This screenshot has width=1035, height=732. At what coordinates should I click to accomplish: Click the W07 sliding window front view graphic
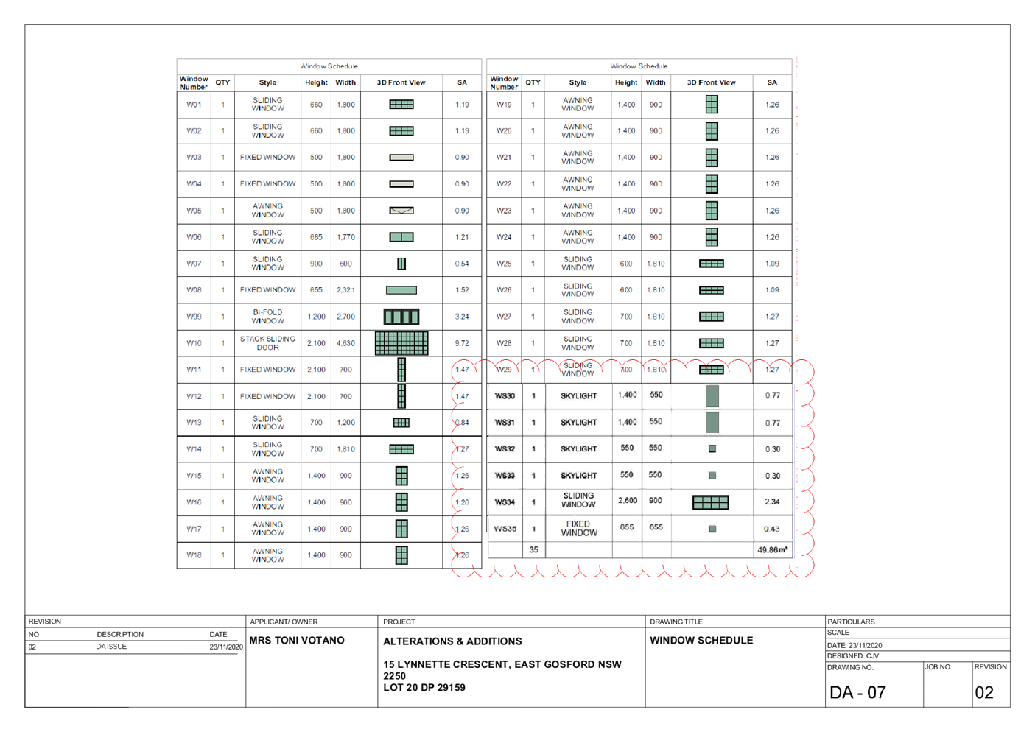point(401,264)
